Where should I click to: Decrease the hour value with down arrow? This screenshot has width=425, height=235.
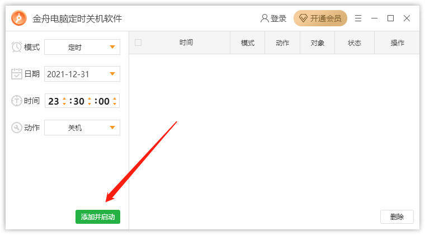(x=64, y=104)
